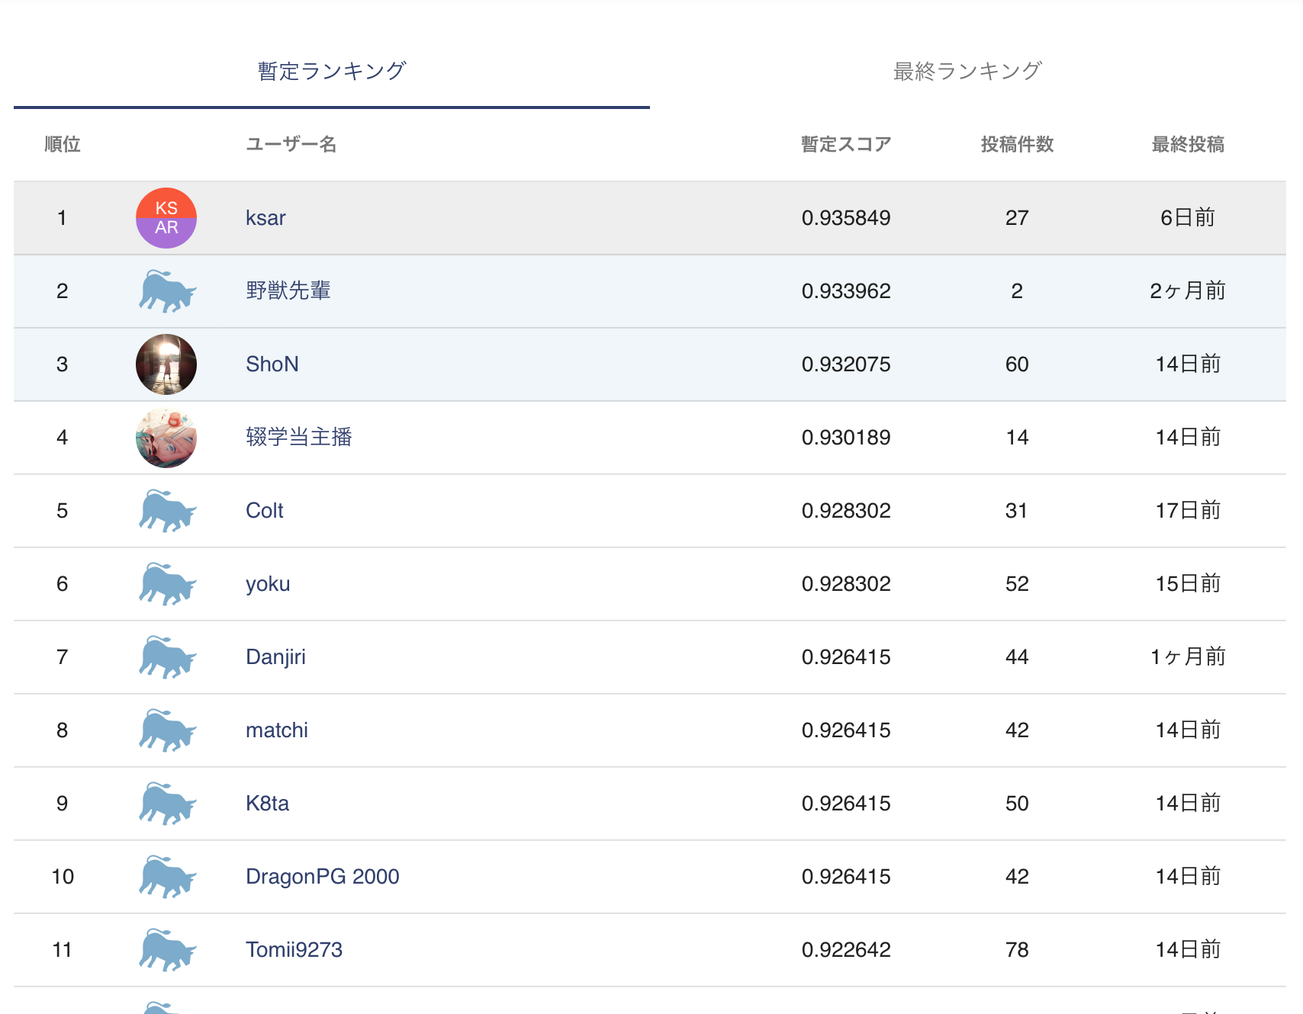Viewport: 1303px width, 1014px height.
Task: Click the 17日前 last-post cell
Action: (x=1188, y=511)
